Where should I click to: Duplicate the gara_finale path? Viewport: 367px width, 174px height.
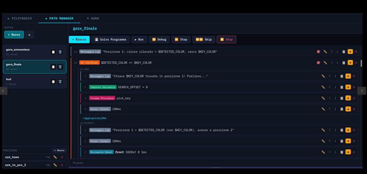pos(53,67)
